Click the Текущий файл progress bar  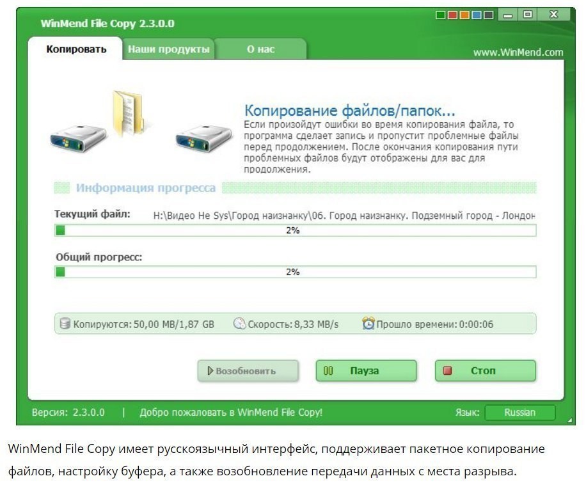tap(295, 231)
